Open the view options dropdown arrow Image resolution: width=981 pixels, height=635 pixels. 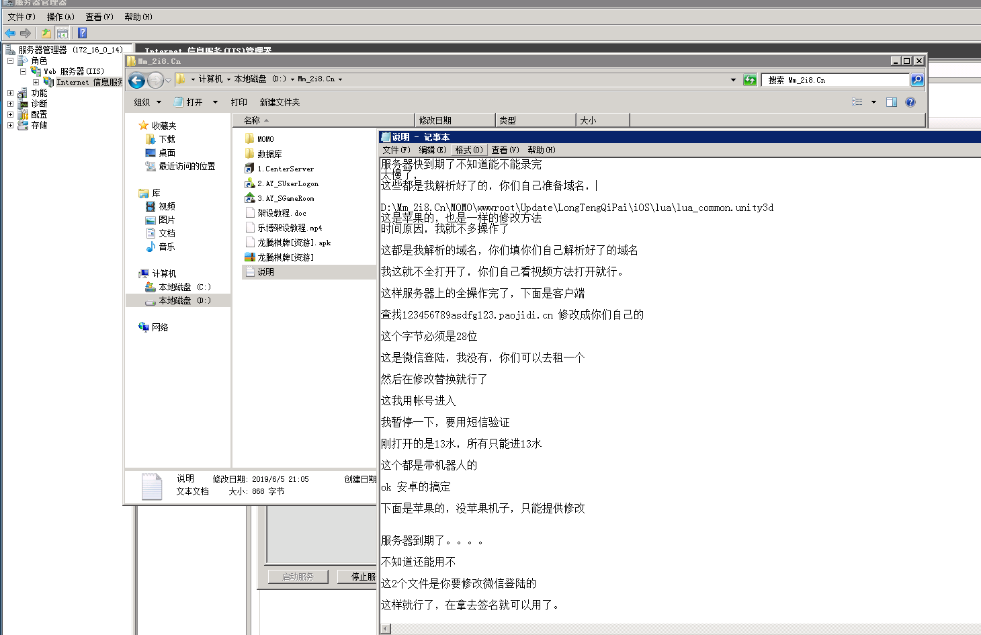tap(873, 102)
